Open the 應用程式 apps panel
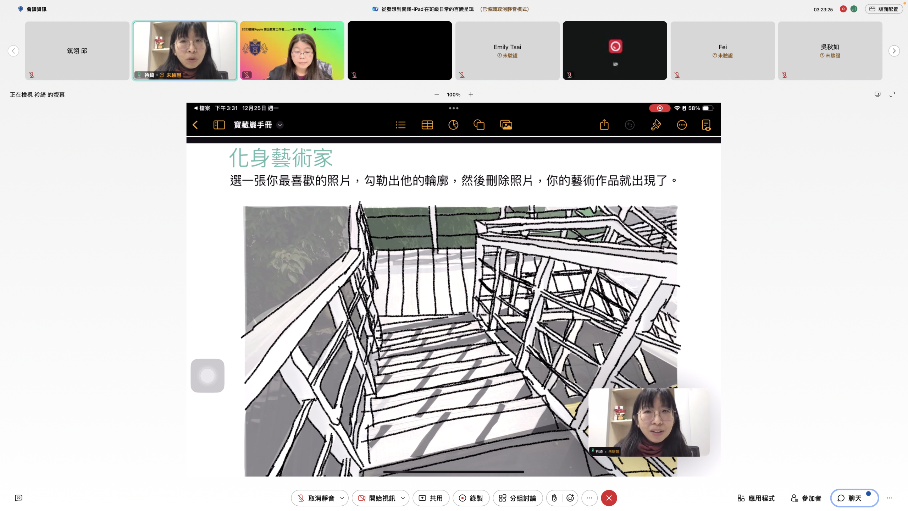The width and height of the screenshot is (908, 511). pyautogui.click(x=756, y=498)
